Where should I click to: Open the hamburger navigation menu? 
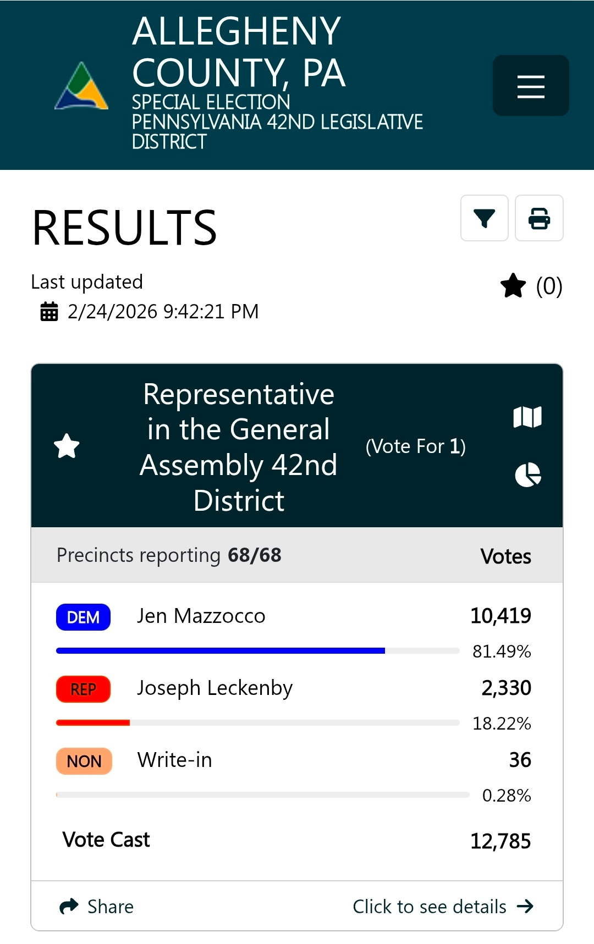(x=531, y=86)
